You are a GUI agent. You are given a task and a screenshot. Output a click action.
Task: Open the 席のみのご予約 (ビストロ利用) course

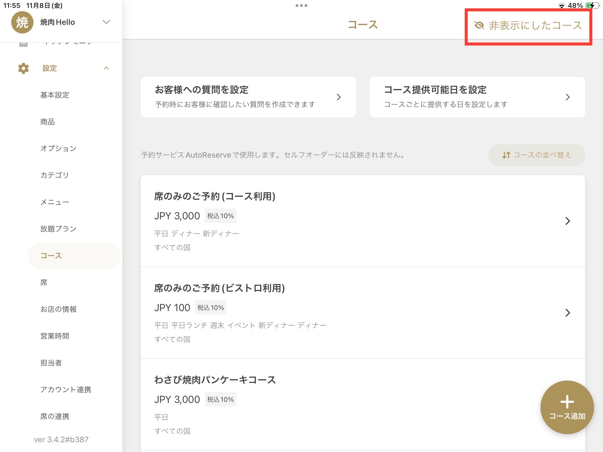(x=363, y=313)
